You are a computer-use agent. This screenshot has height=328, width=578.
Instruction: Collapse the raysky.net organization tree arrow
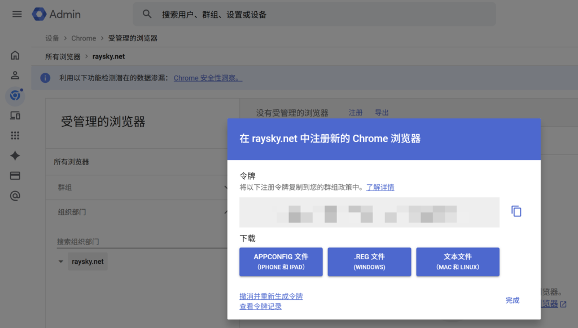click(61, 261)
